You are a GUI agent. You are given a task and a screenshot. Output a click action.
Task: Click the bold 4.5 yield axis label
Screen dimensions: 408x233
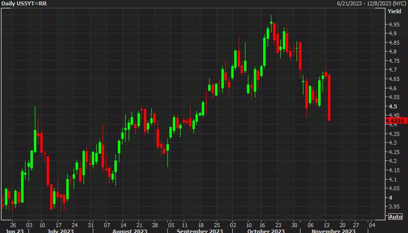(x=393, y=106)
